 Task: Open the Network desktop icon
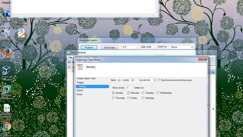(x=6, y=14)
